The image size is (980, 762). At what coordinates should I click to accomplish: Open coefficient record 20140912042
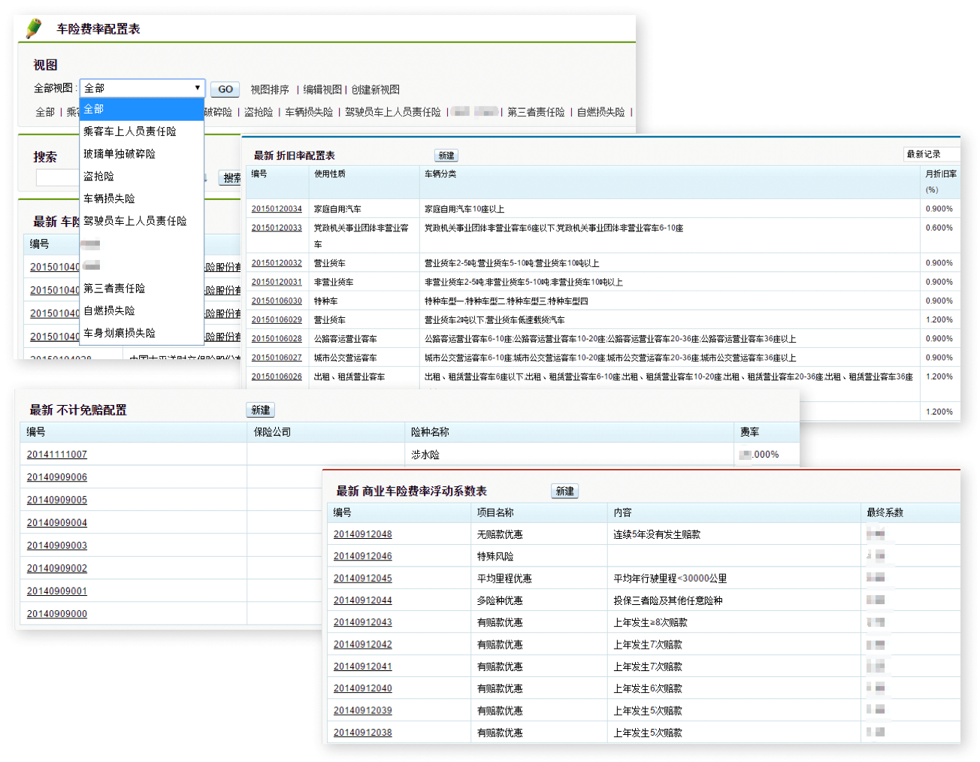point(363,645)
